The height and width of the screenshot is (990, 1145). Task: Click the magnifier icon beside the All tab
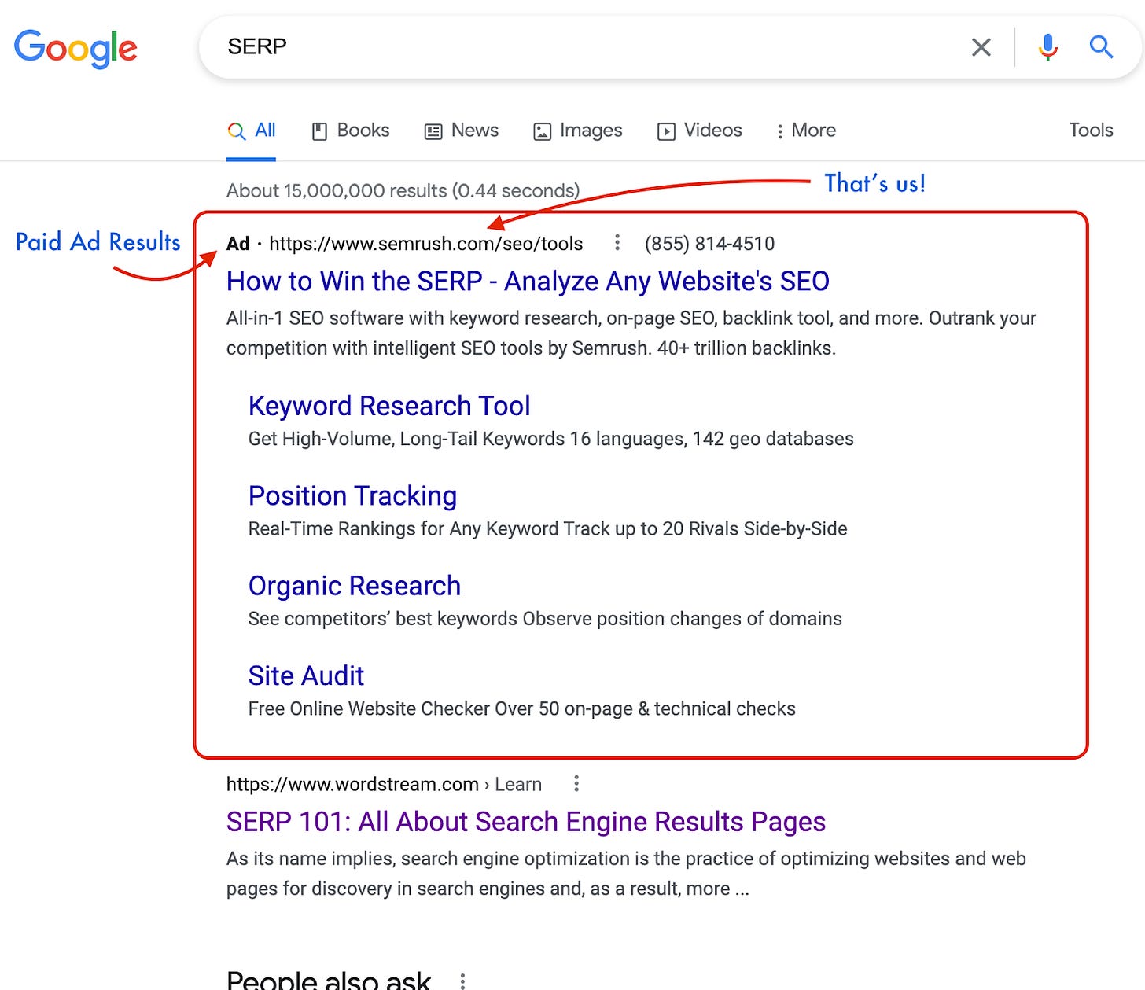pyautogui.click(x=237, y=131)
